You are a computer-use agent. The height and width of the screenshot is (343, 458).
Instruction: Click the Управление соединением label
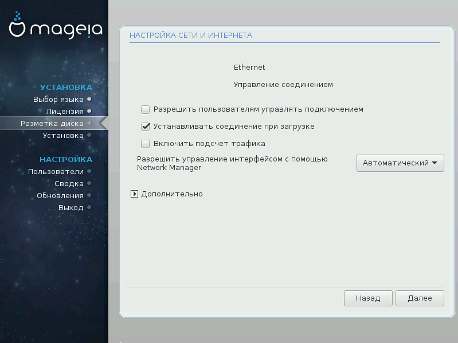point(283,84)
